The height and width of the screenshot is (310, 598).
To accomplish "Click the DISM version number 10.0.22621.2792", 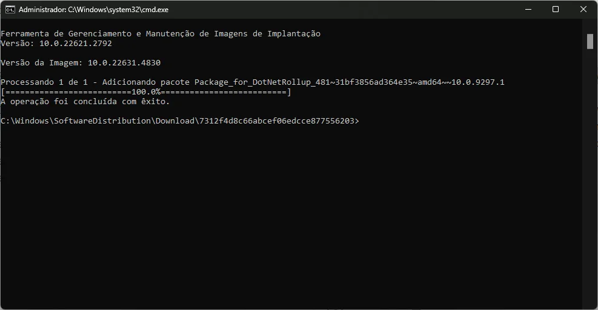I will (76, 44).
